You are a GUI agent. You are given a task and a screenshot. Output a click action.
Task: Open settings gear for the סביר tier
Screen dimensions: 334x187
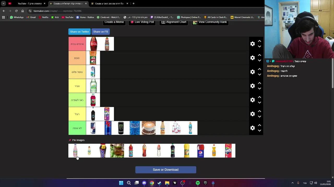[252, 86]
